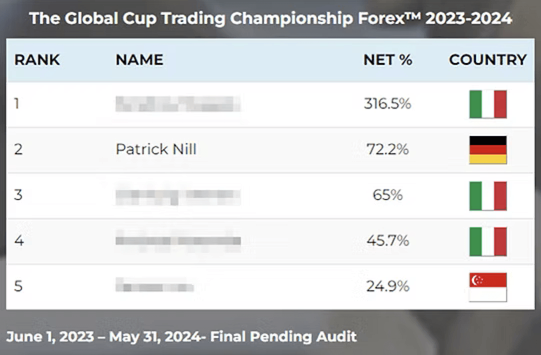The image size is (541, 355).
Task: Click the Final Pending Audit date text
Action: tap(181, 336)
